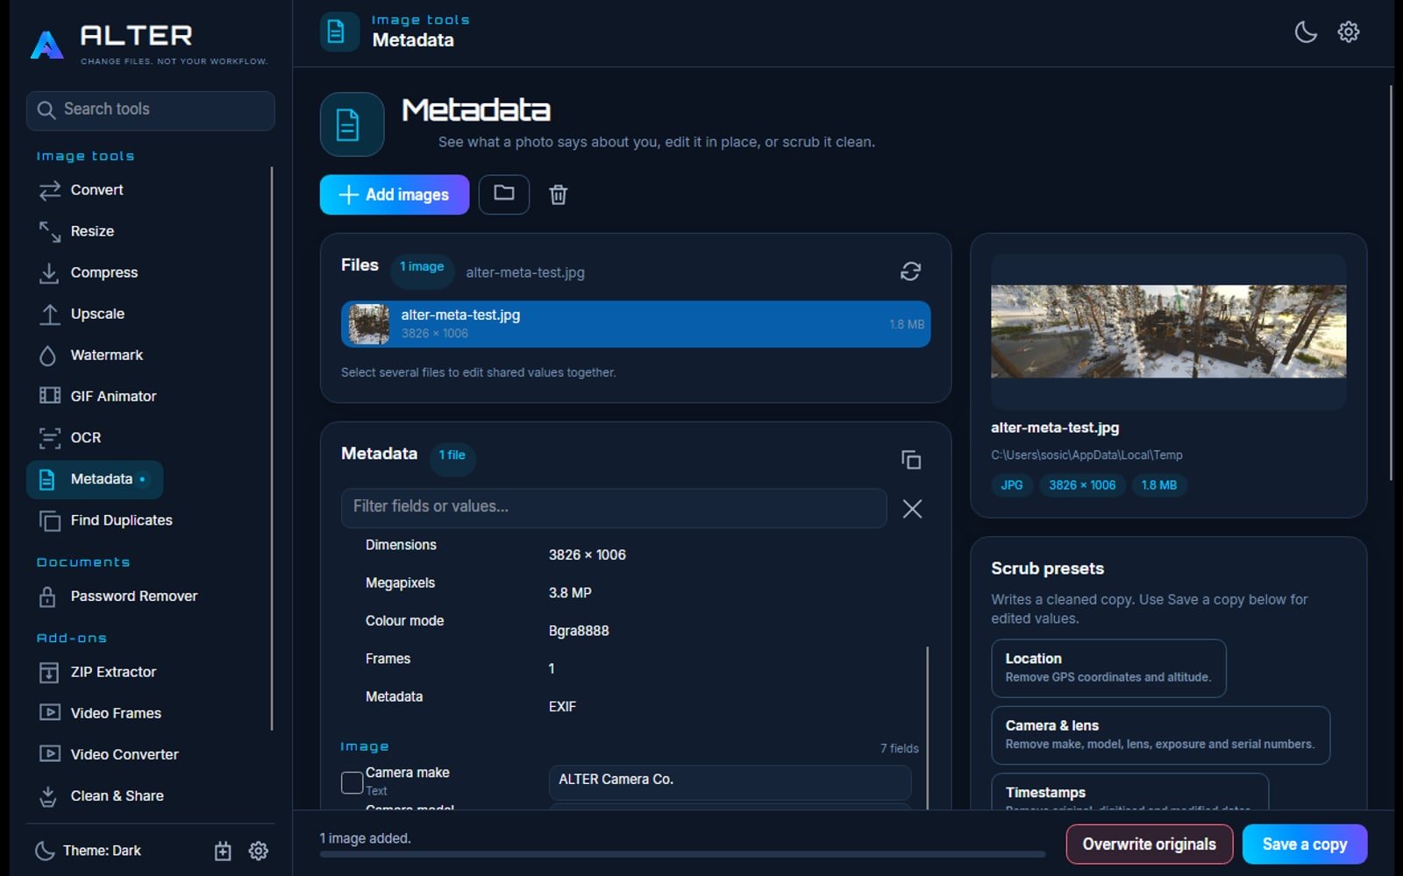The height and width of the screenshot is (876, 1403).
Task: Open the Video Converter add-on
Action: tap(109, 754)
